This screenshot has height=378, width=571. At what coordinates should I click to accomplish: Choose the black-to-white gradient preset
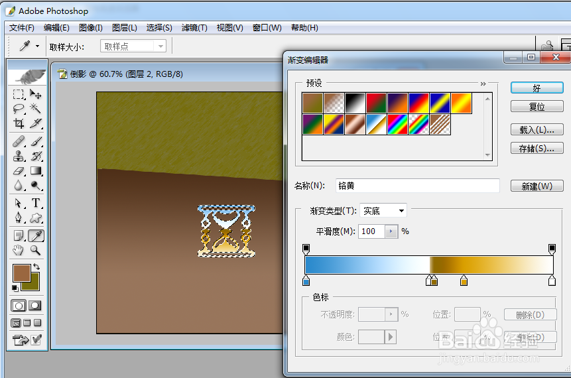point(355,103)
